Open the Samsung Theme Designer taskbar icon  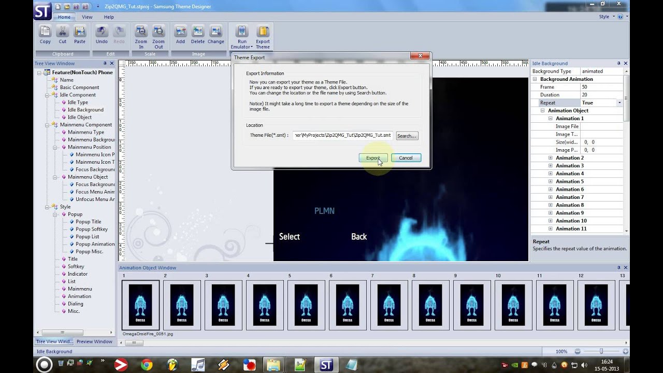(326, 365)
